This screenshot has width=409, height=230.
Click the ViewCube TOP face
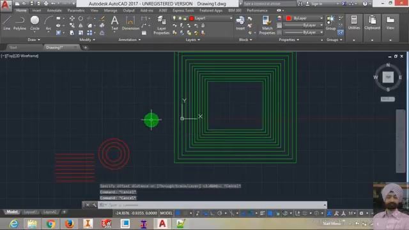pyautogui.click(x=388, y=77)
